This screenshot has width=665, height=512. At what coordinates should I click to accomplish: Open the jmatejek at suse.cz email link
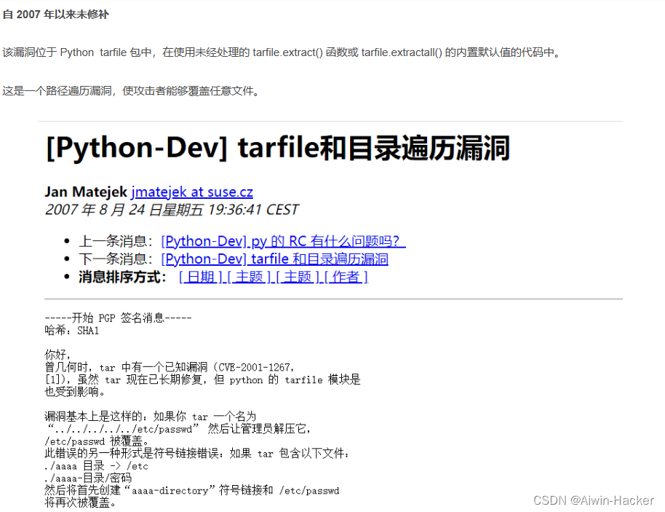click(x=192, y=192)
